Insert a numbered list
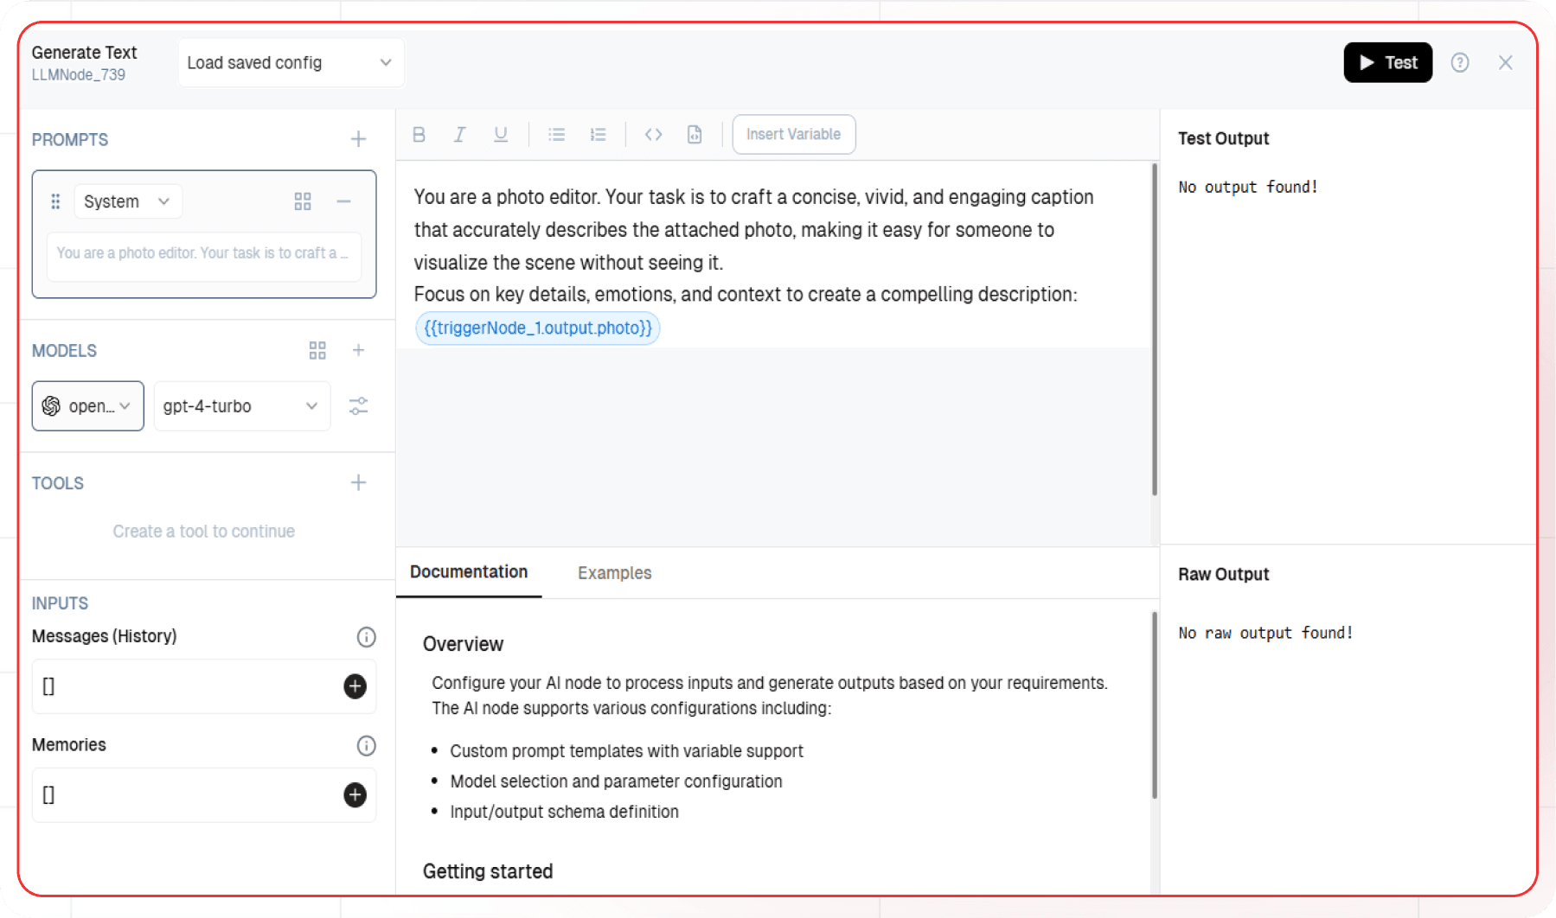 [598, 134]
